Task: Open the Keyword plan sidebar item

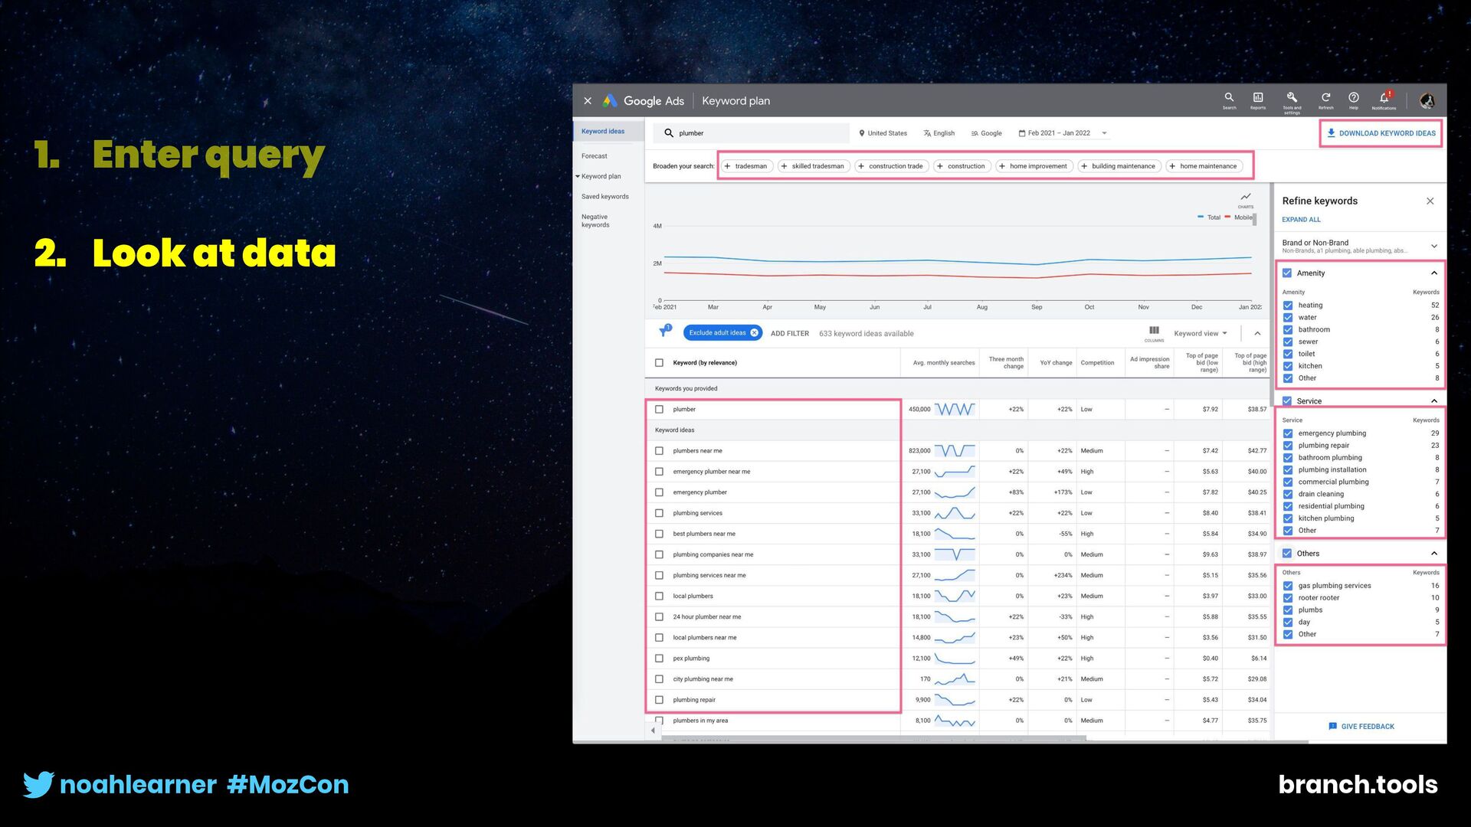Action: tap(601, 177)
